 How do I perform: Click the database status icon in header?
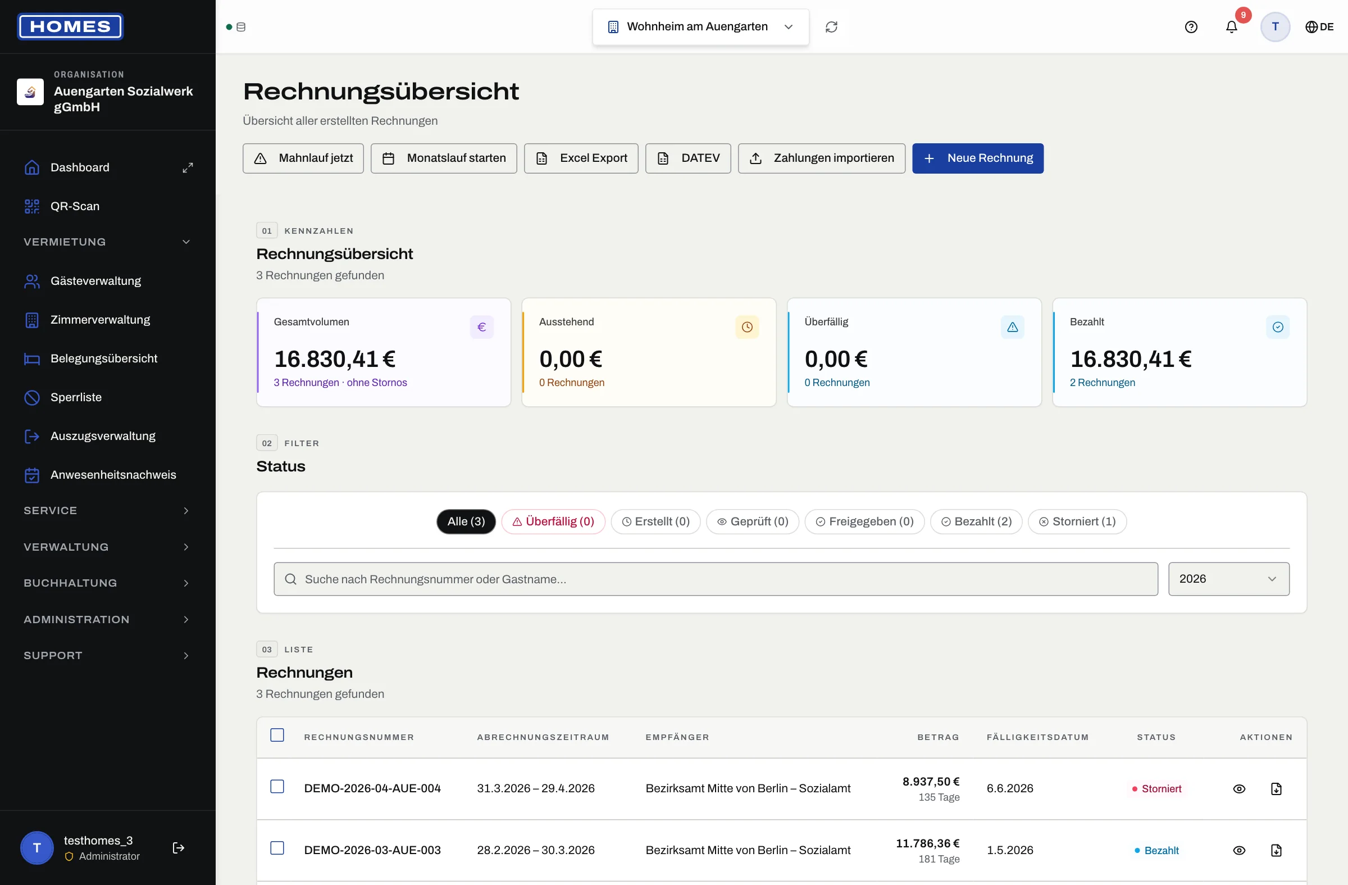pyautogui.click(x=241, y=26)
